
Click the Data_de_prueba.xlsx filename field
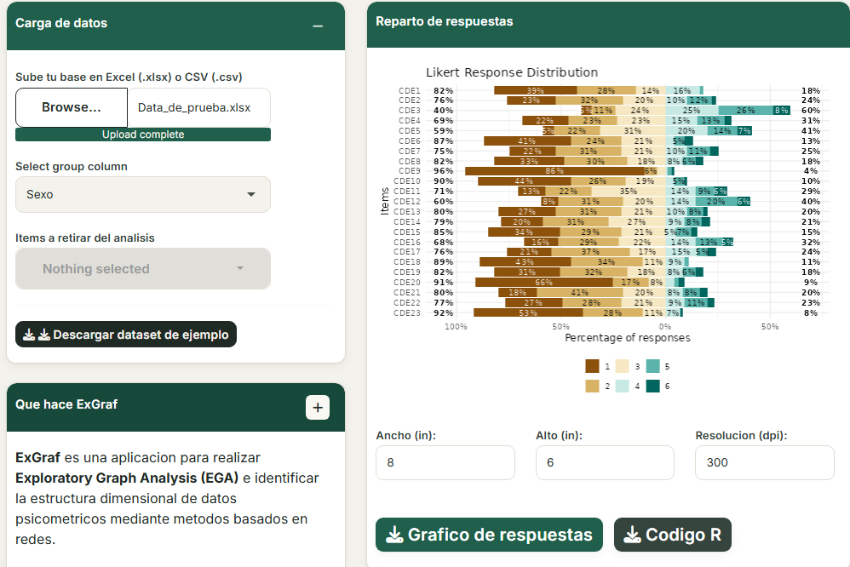tap(199, 107)
